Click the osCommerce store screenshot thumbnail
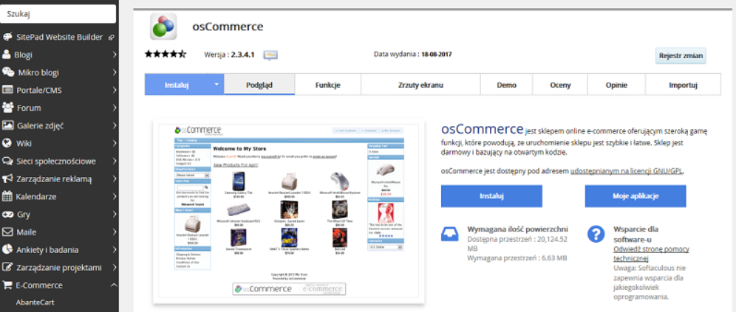The height and width of the screenshot is (312, 736). coord(289,211)
